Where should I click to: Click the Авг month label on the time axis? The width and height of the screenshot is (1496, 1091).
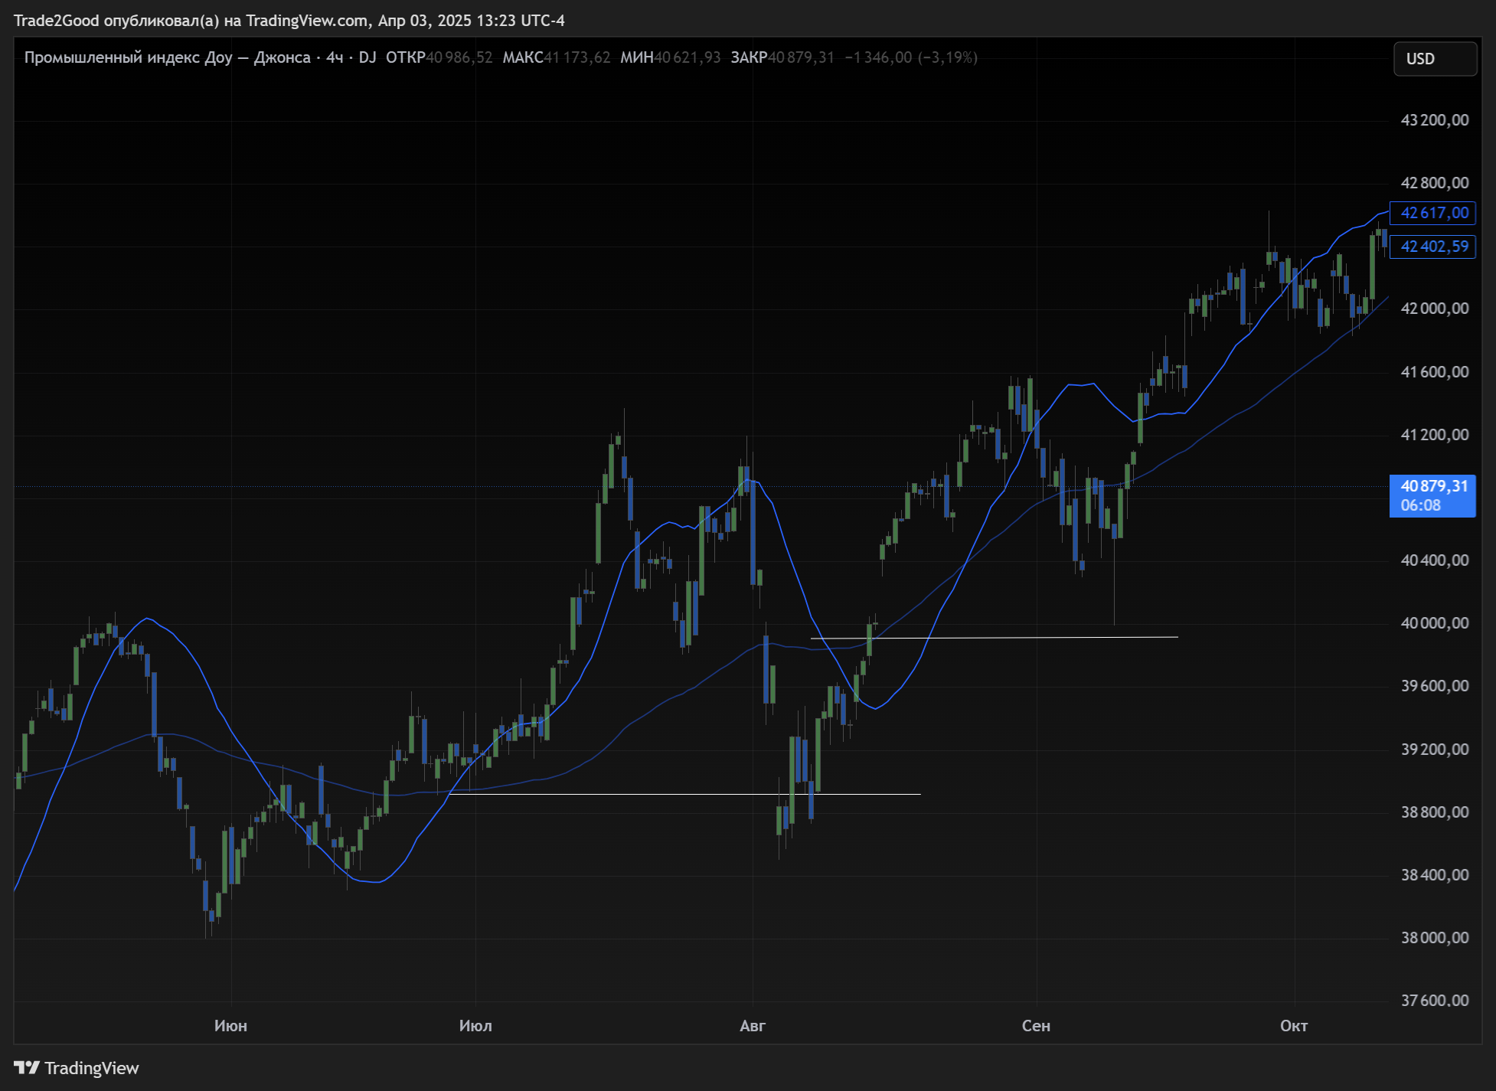pyautogui.click(x=753, y=1026)
